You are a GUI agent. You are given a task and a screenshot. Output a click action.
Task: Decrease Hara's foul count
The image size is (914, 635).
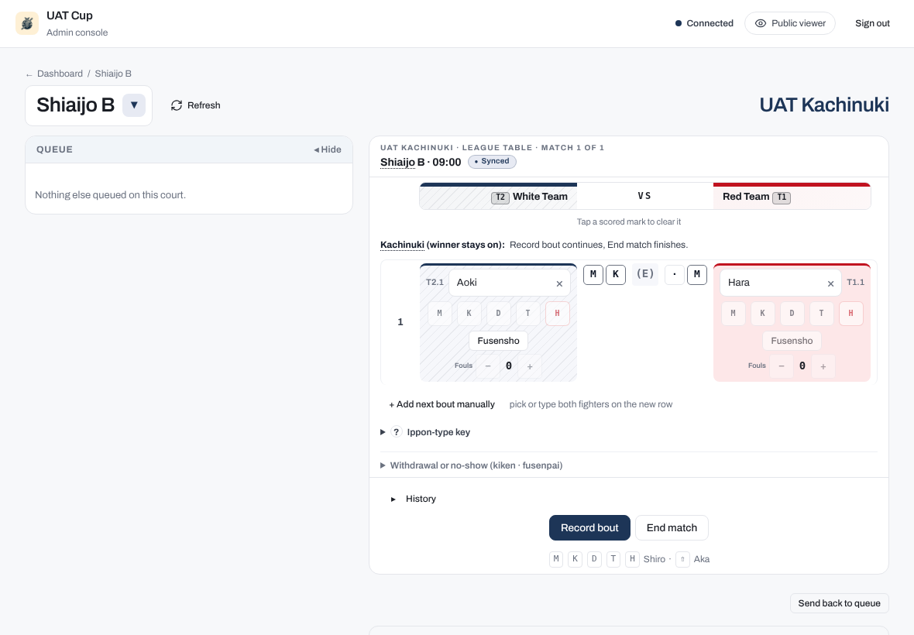pyautogui.click(x=782, y=366)
